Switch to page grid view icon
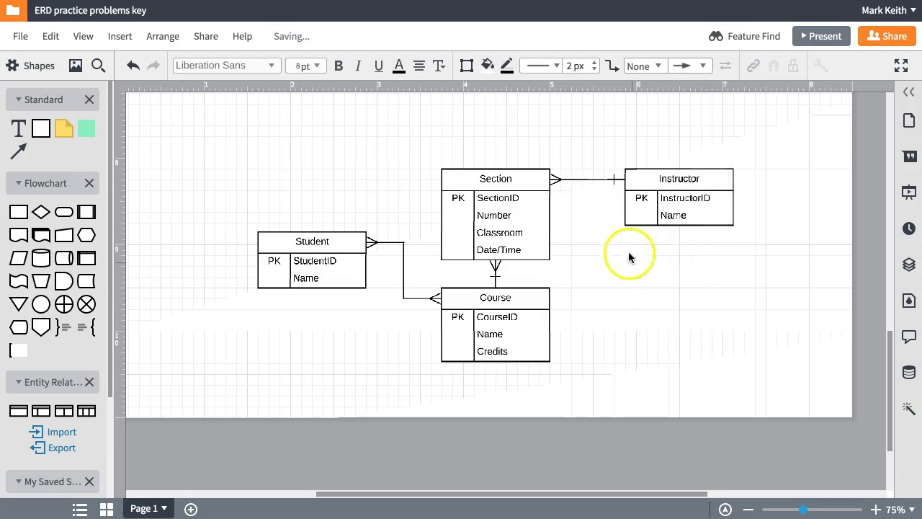Viewport: 922px width, 519px height. tap(107, 509)
